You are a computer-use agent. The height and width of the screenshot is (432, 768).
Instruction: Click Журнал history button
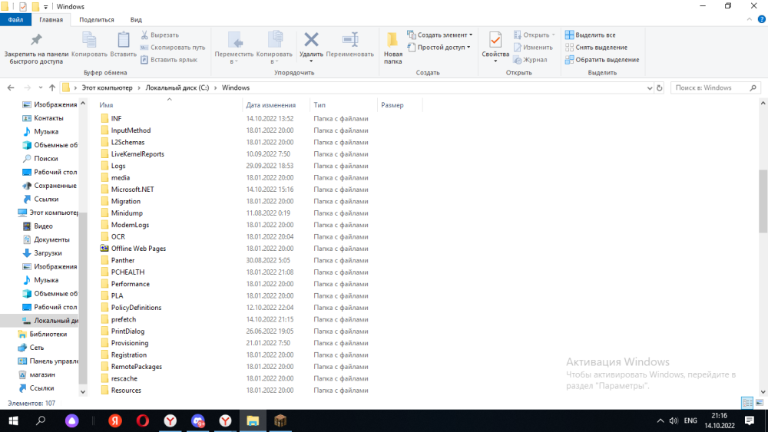tap(530, 60)
